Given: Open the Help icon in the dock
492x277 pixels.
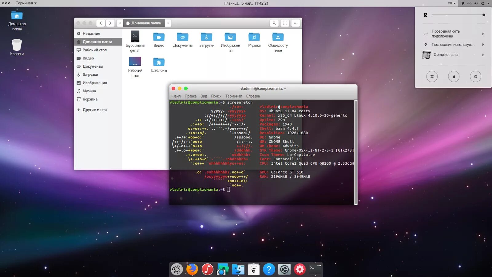Looking at the screenshot, I should point(269,269).
